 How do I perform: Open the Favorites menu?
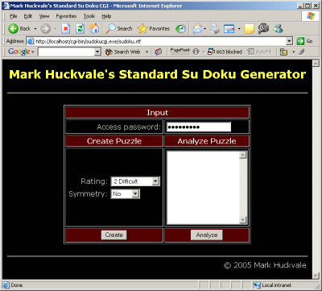point(66,16)
